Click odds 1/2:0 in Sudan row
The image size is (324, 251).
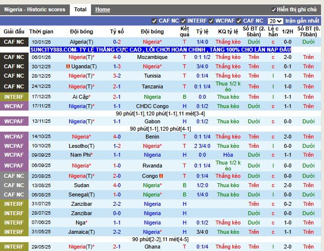(202, 185)
